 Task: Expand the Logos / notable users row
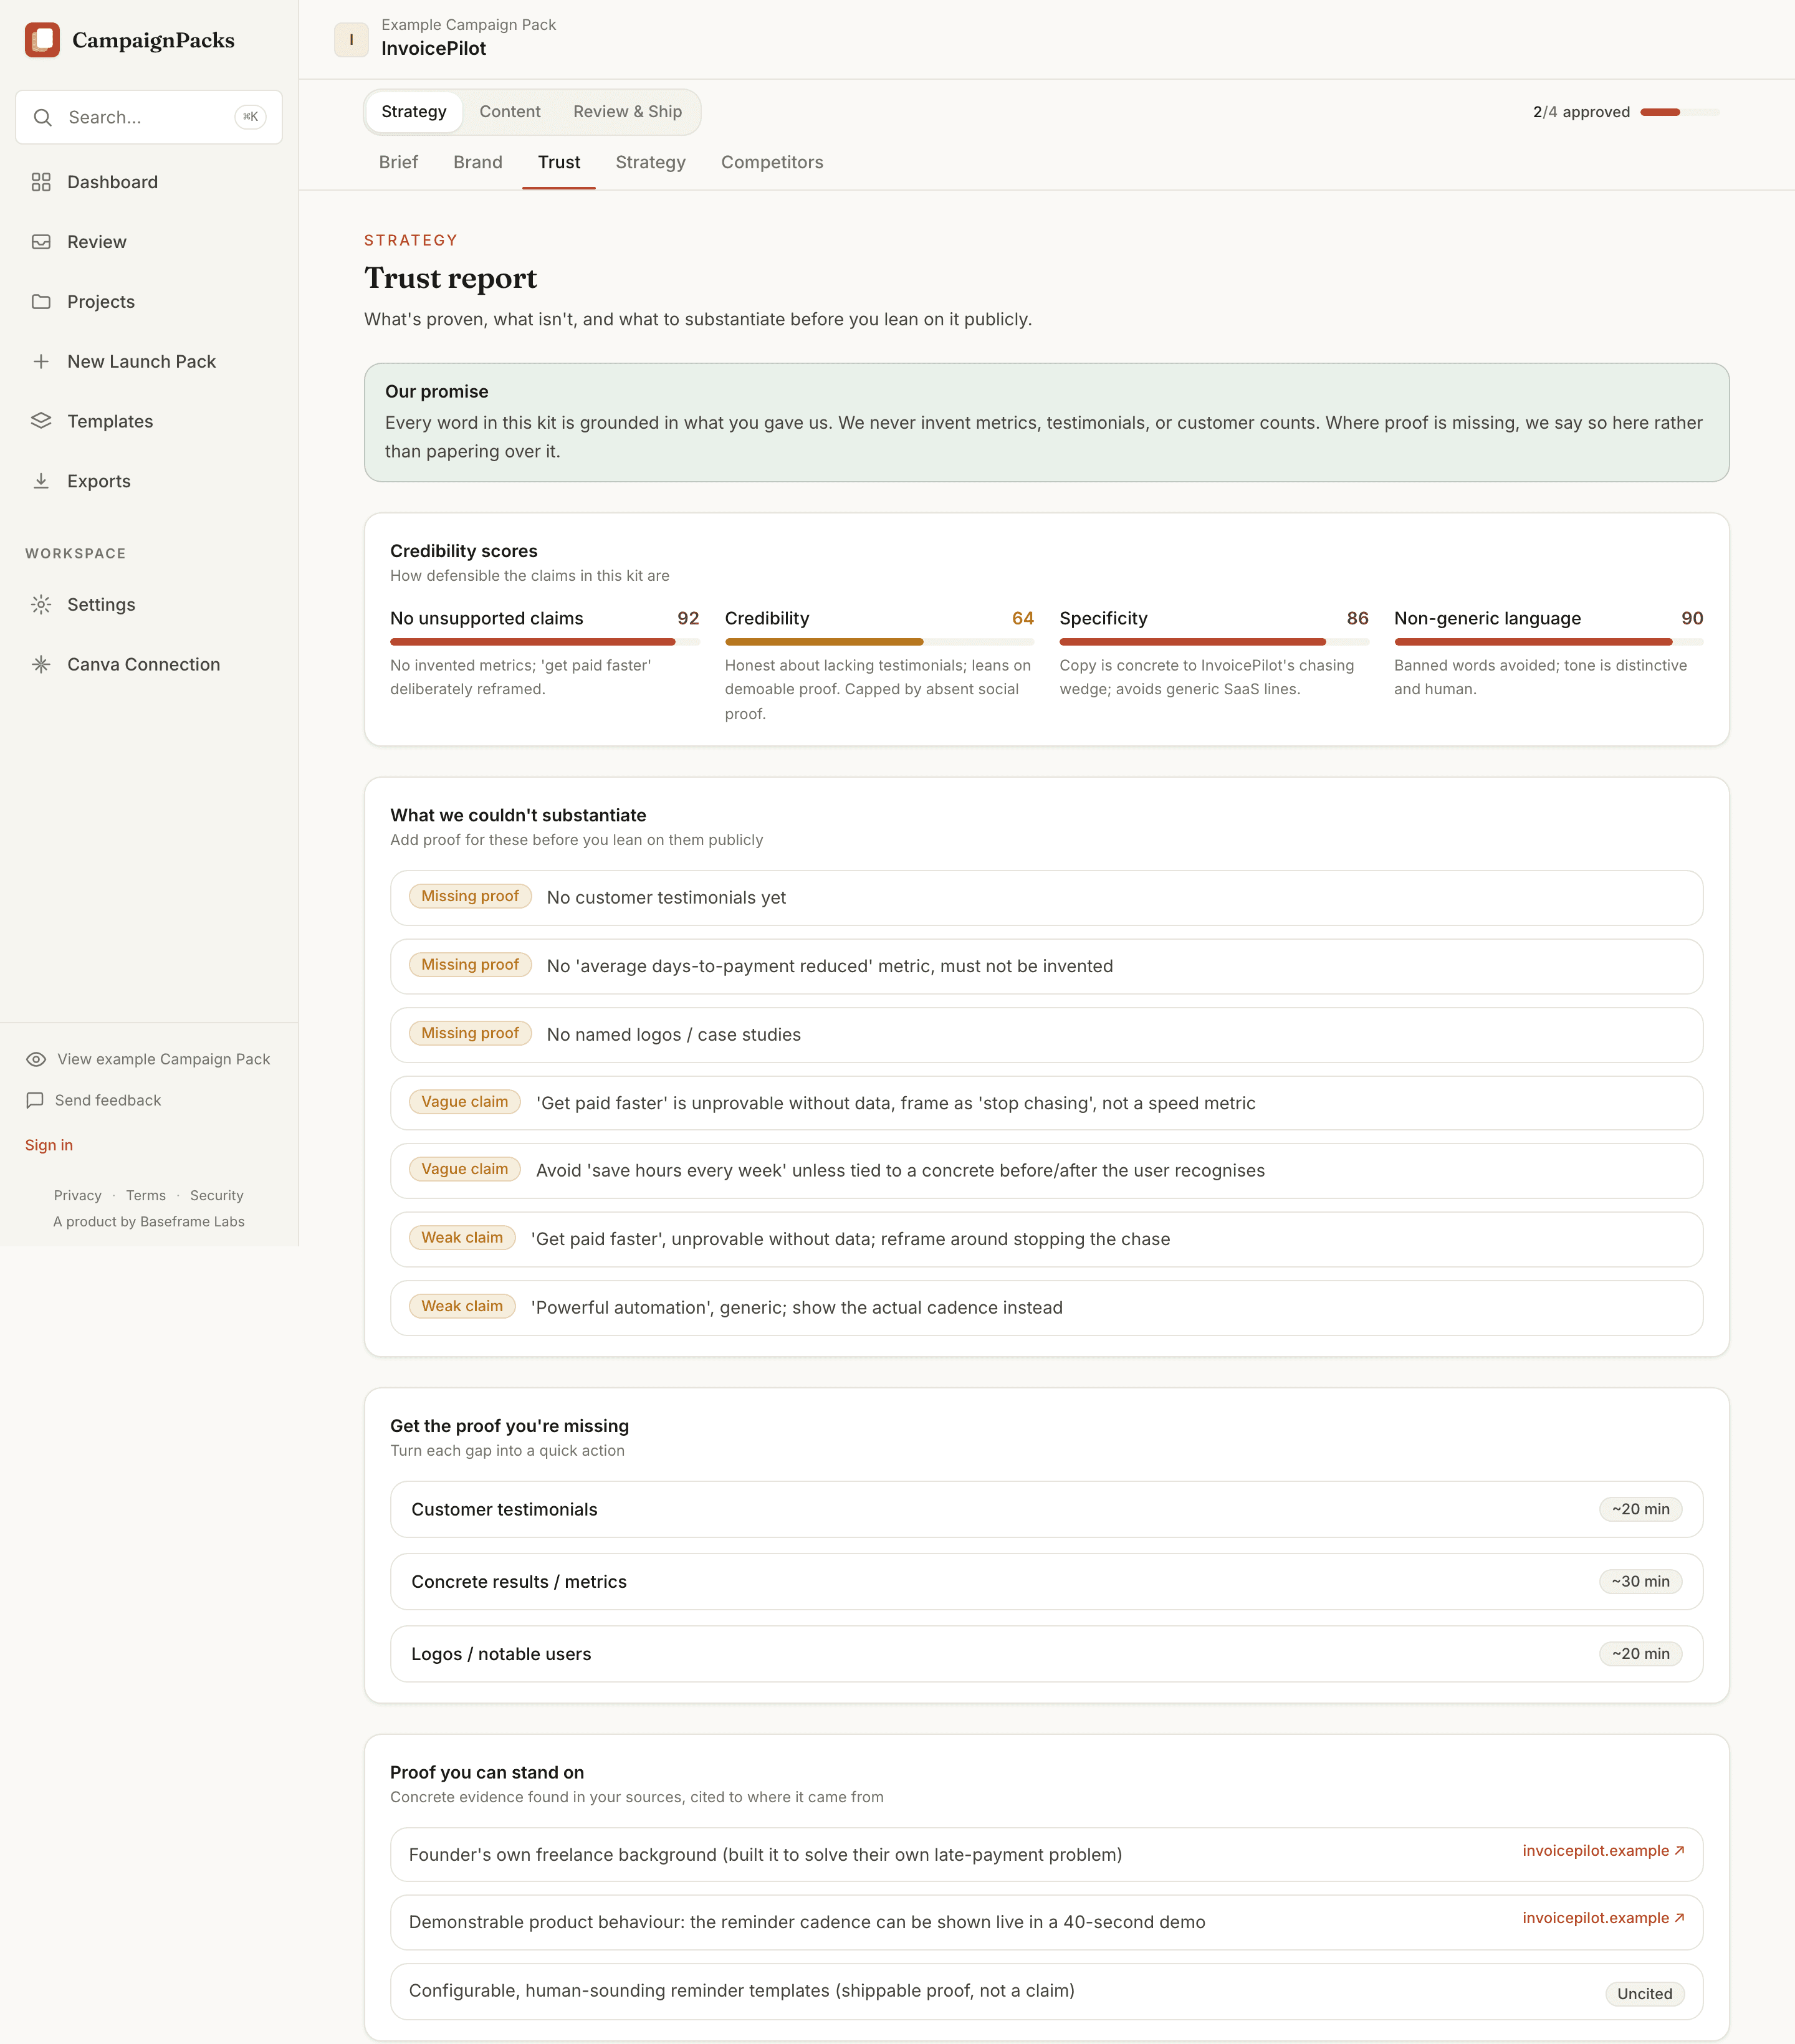[1046, 1654]
